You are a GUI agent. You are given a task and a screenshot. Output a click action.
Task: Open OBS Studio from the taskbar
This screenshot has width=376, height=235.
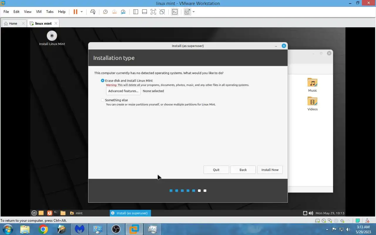[x=116, y=229]
